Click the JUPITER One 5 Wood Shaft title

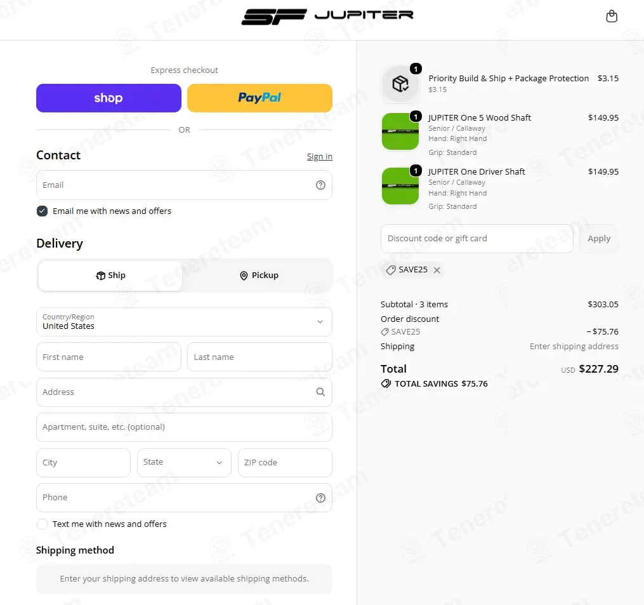(479, 118)
